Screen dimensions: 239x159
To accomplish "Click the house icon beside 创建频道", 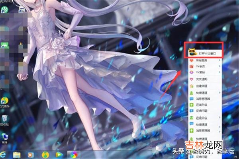I will pyautogui.click(x=192, y=85).
